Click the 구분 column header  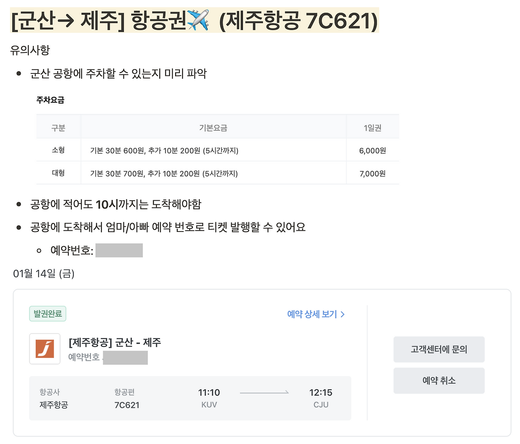(58, 128)
